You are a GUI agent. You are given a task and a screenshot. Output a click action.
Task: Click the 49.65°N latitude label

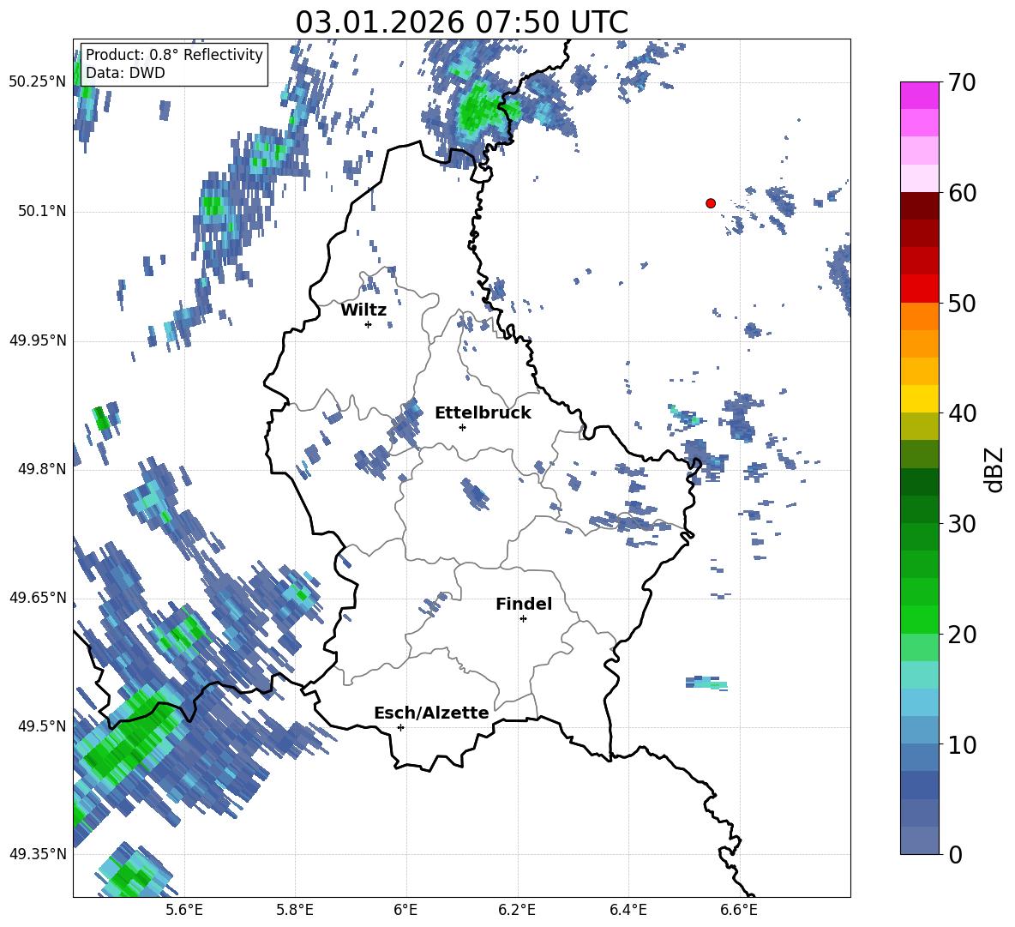(x=38, y=597)
